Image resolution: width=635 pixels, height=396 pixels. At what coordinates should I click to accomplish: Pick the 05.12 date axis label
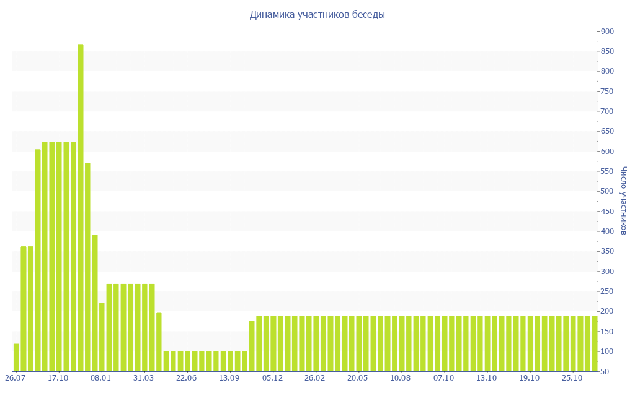pyautogui.click(x=272, y=378)
